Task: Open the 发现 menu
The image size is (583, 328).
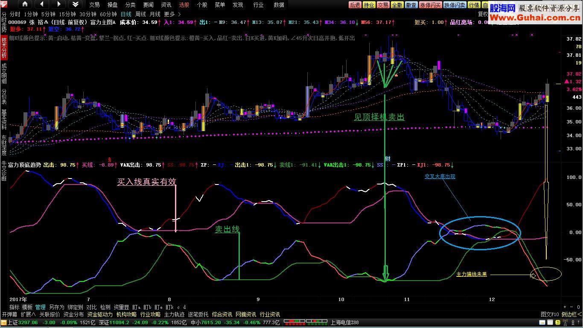Action: click(x=238, y=5)
